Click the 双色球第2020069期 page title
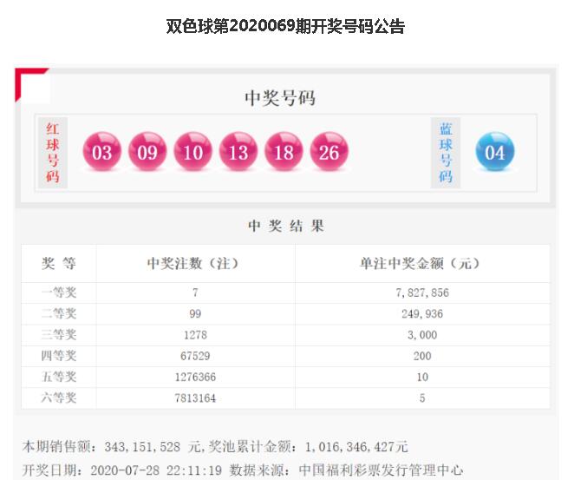The width and height of the screenshot is (574, 480). pyautogui.click(x=285, y=26)
